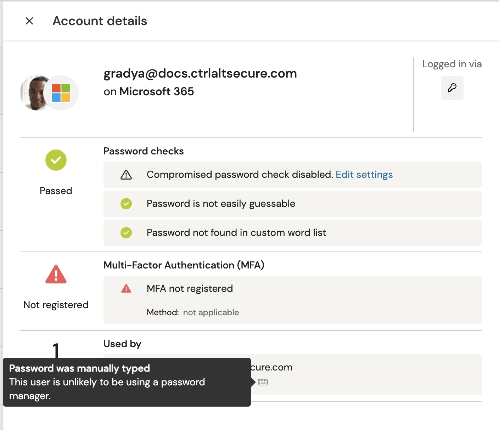The image size is (499, 430).
Task: Open the Edit settings link
Action: [364, 175]
